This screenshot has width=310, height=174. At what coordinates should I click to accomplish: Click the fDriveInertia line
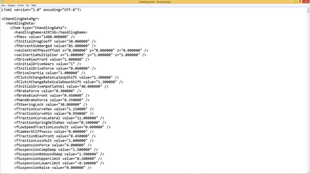50,73
